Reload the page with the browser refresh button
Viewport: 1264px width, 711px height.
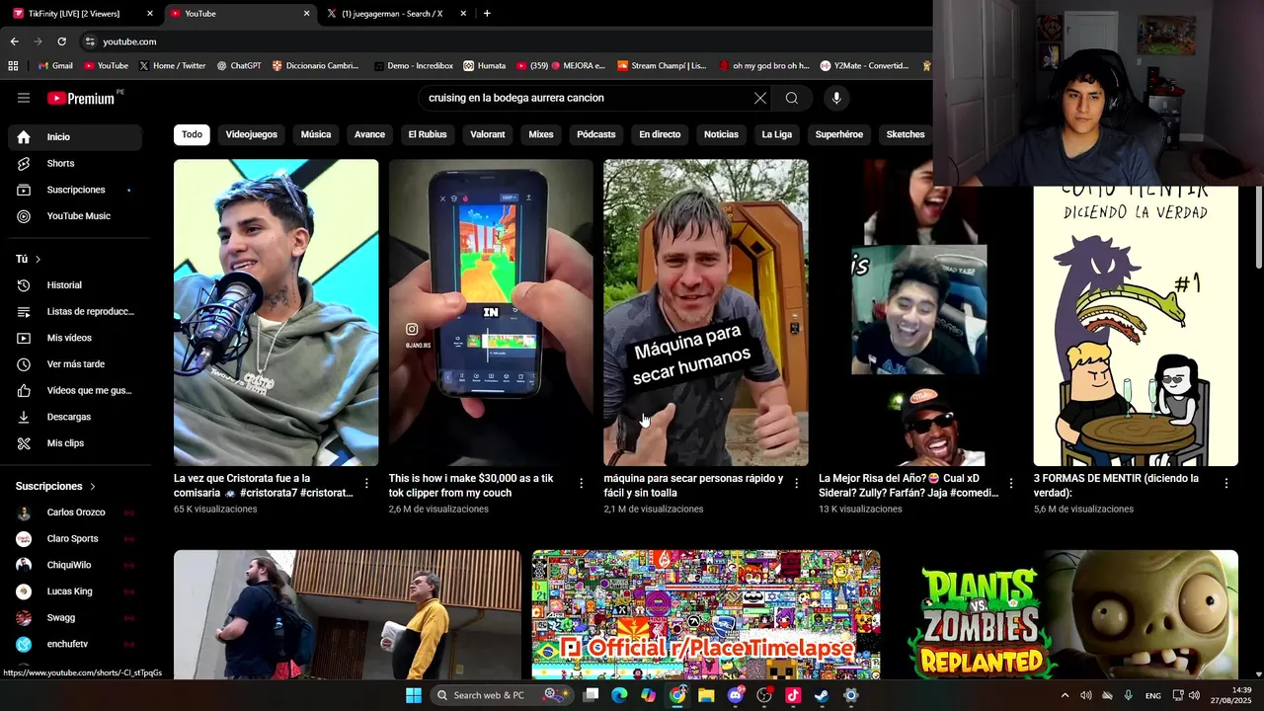(61, 41)
